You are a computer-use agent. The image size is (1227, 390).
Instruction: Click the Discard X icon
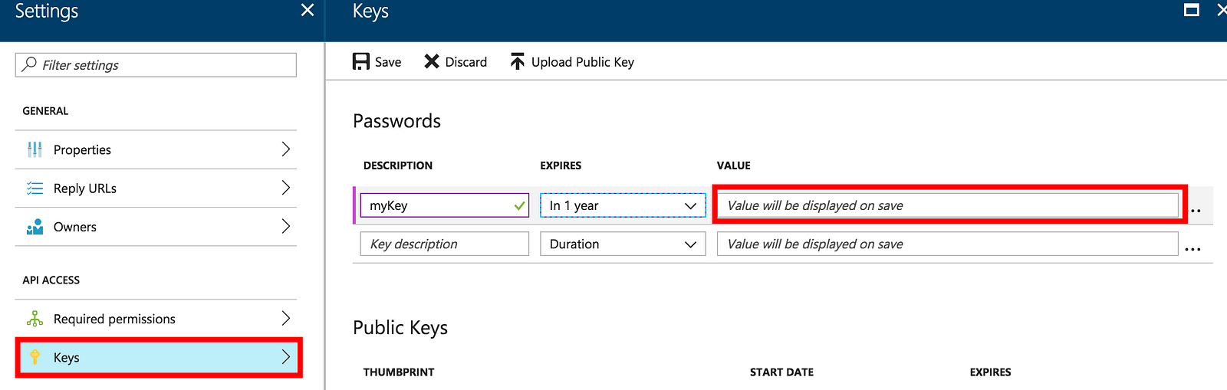[x=432, y=61]
